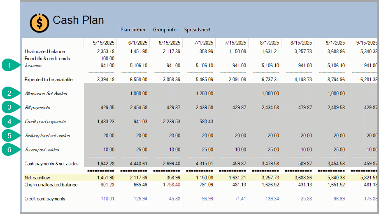Select purple credit card value 126.94
Image resolution: width=379 pixels, height=214 pixels.
(x=140, y=199)
